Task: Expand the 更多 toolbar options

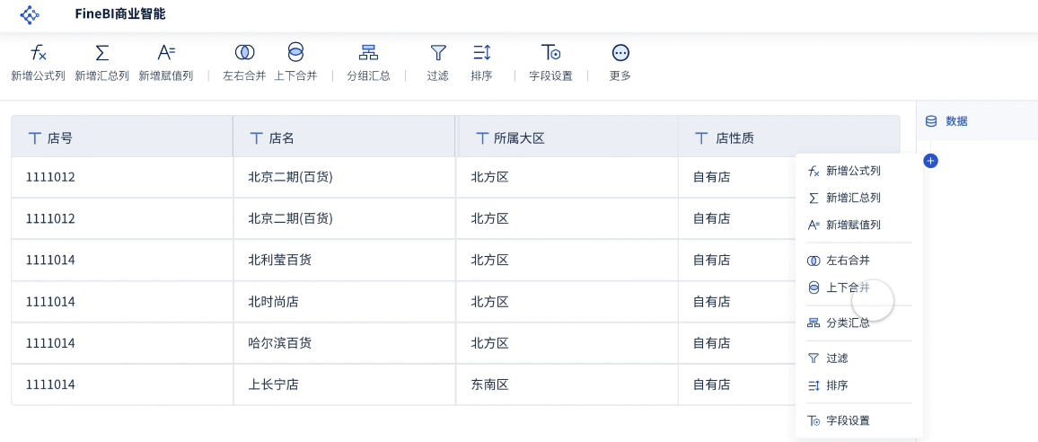Action: click(620, 52)
